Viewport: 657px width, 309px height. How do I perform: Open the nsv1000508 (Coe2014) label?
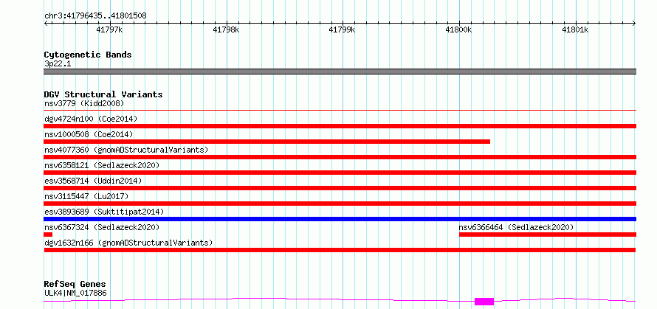pyautogui.click(x=89, y=134)
